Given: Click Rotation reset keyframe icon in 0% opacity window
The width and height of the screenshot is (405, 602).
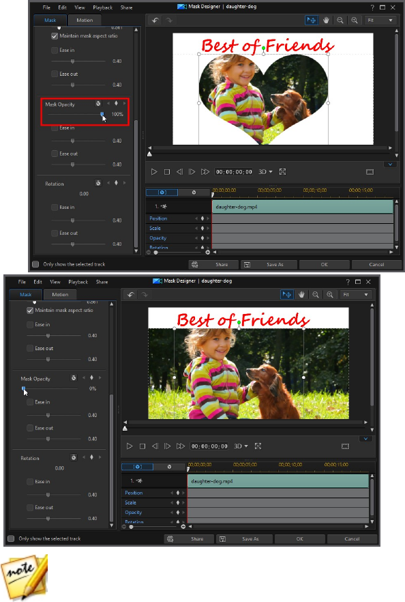Looking at the screenshot, I should click(x=74, y=457).
